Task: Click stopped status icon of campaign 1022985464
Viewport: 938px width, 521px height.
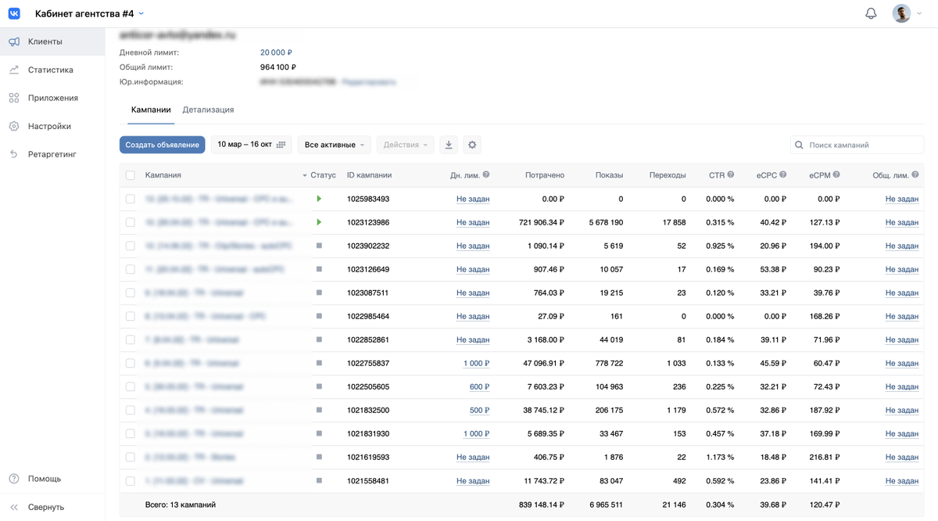Action: tap(319, 316)
